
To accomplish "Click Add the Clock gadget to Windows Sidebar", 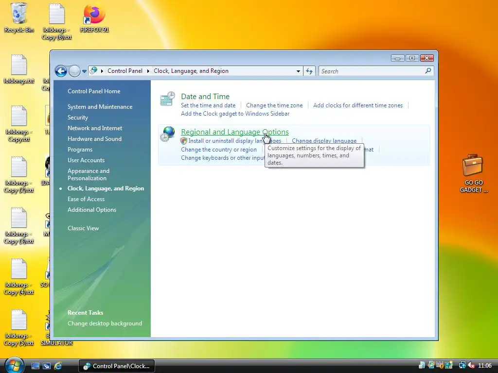I will (235, 114).
